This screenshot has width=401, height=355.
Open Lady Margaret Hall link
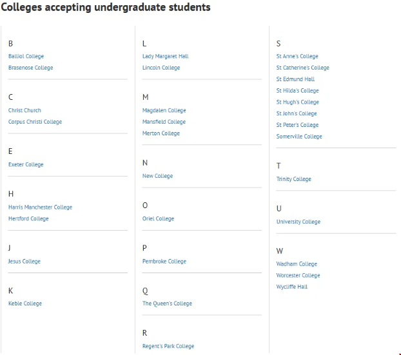pyautogui.click(x=165, y=56)
